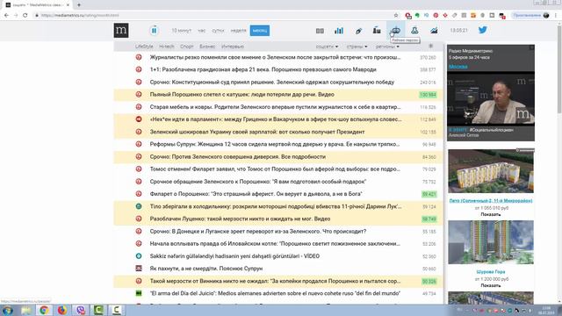562x316 pixels.
Task: Open headline 'Срочно: Конституционный суд принял решение'
Action: point(272,82)
